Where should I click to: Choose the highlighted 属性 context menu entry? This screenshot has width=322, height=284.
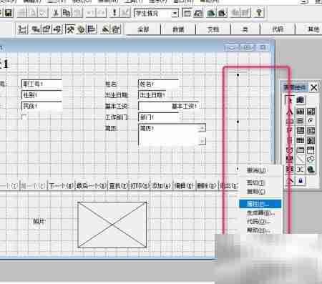click(260, 204)
